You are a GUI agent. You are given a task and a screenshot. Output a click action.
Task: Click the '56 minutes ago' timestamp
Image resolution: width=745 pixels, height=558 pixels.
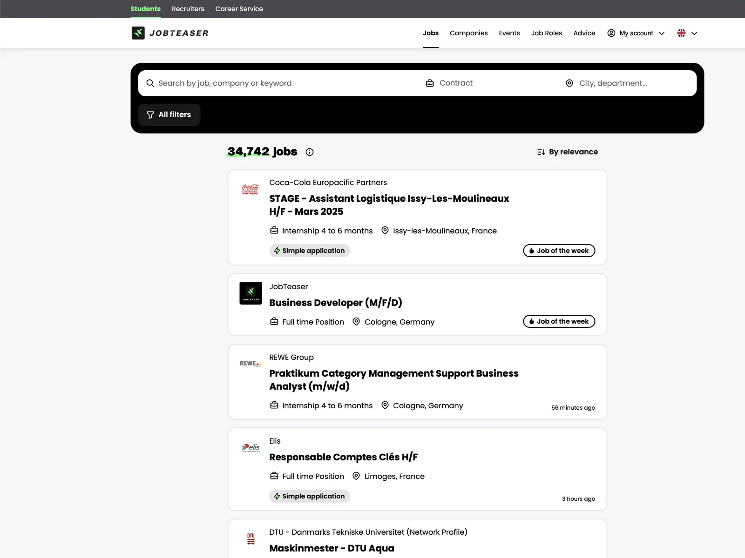point(573,408)
